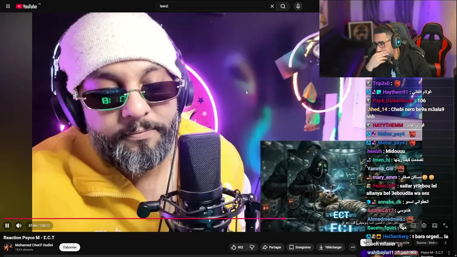Click chat username Ahmedmedmed
The height and width of the screenshot is (257, 457).
(x=385, y=219)
